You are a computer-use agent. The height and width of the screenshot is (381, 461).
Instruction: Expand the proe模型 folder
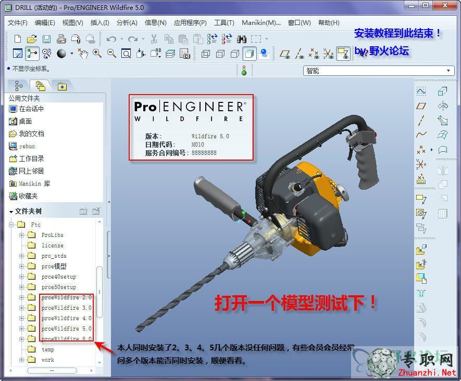click(21, 266)
